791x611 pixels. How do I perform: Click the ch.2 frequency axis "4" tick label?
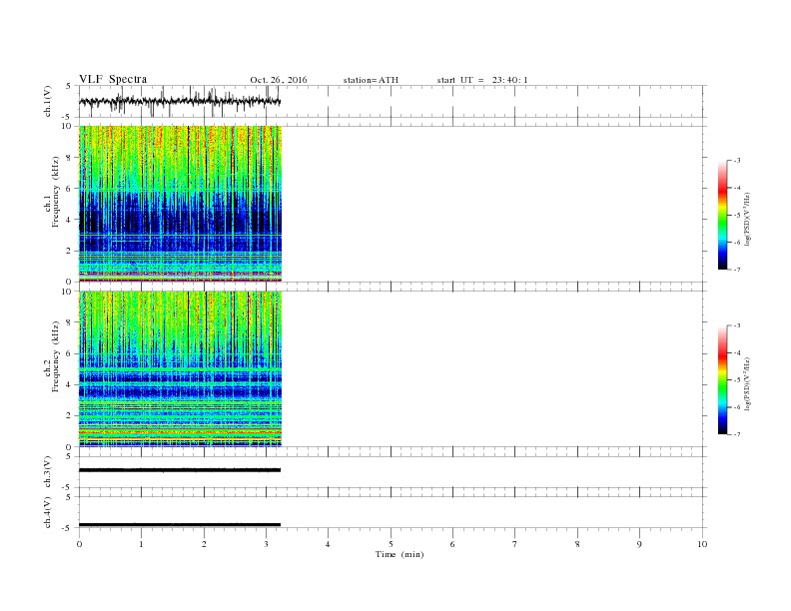coord(69,385)
